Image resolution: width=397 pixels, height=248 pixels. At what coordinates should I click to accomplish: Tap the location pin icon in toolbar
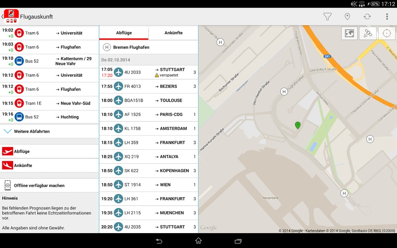point(347,17)
